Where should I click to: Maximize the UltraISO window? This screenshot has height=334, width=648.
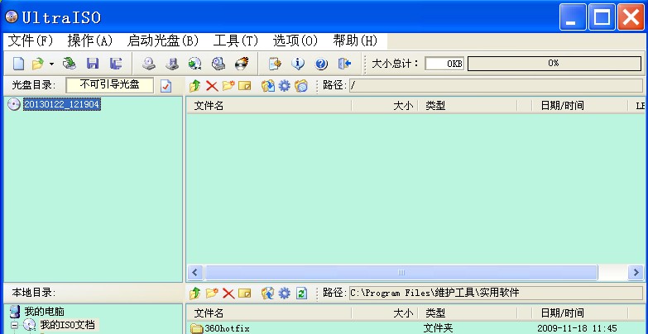tap(602, 17)
